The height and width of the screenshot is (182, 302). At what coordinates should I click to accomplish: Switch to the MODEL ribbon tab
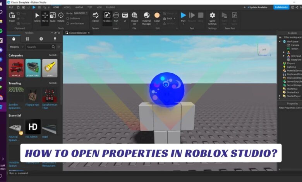[67, 7]
